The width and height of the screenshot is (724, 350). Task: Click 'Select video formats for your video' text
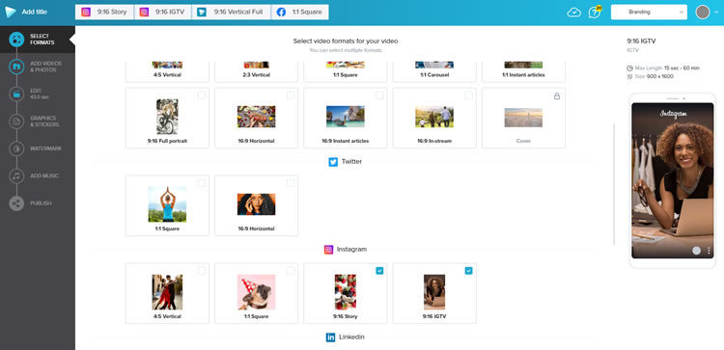pos(346,41)
